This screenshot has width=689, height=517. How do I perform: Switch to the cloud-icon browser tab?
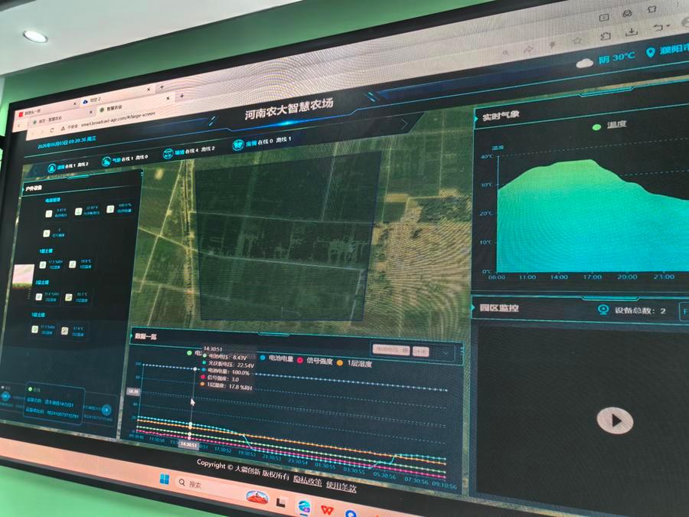point(115,97)
